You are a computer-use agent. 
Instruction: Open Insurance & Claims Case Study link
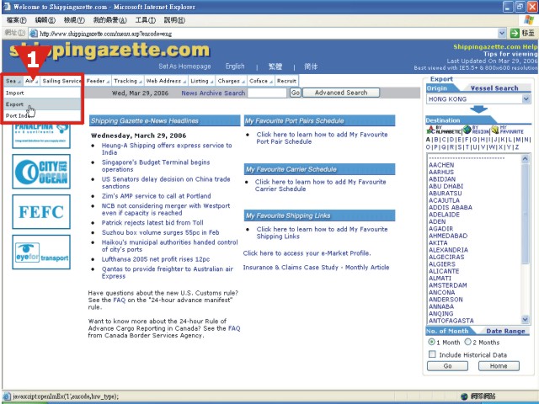point(316,268)
